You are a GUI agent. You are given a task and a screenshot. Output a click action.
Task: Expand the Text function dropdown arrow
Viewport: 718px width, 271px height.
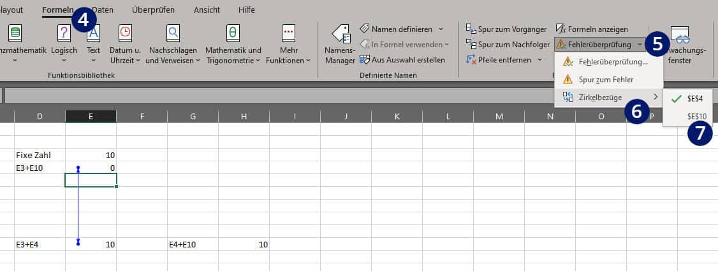point(93,61)
